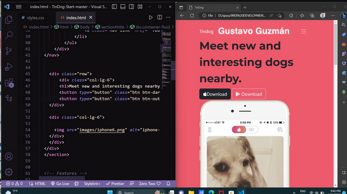Open the browser profile avatar
Image resolution: width=347 pixels, height=194 pixels.
[322, 16]
